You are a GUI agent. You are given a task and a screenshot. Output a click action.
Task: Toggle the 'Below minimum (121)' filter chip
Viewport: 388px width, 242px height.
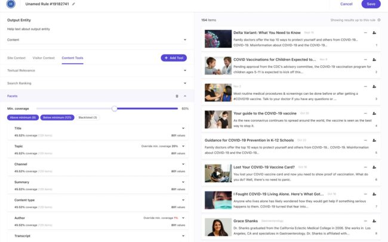click(x=57, y=117)
